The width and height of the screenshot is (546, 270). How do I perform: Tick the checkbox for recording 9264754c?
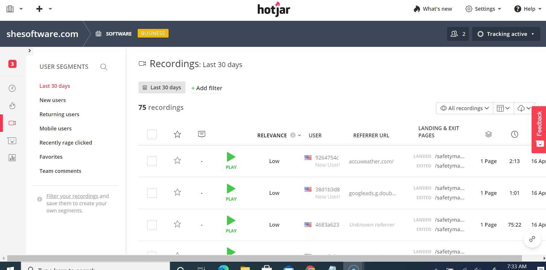click(152, 161)
